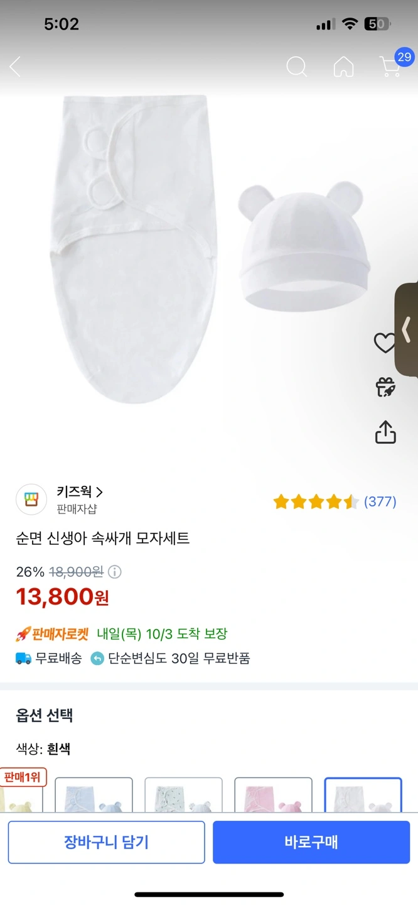Click the price info circle icon
This screenshot has width=418, height=905.
tap(115, 572)
